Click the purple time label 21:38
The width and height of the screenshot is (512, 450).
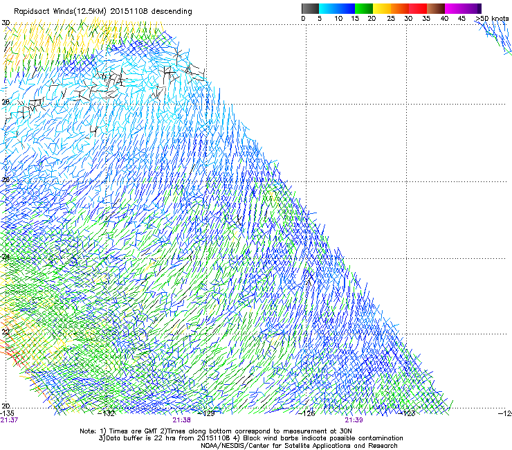181,420
